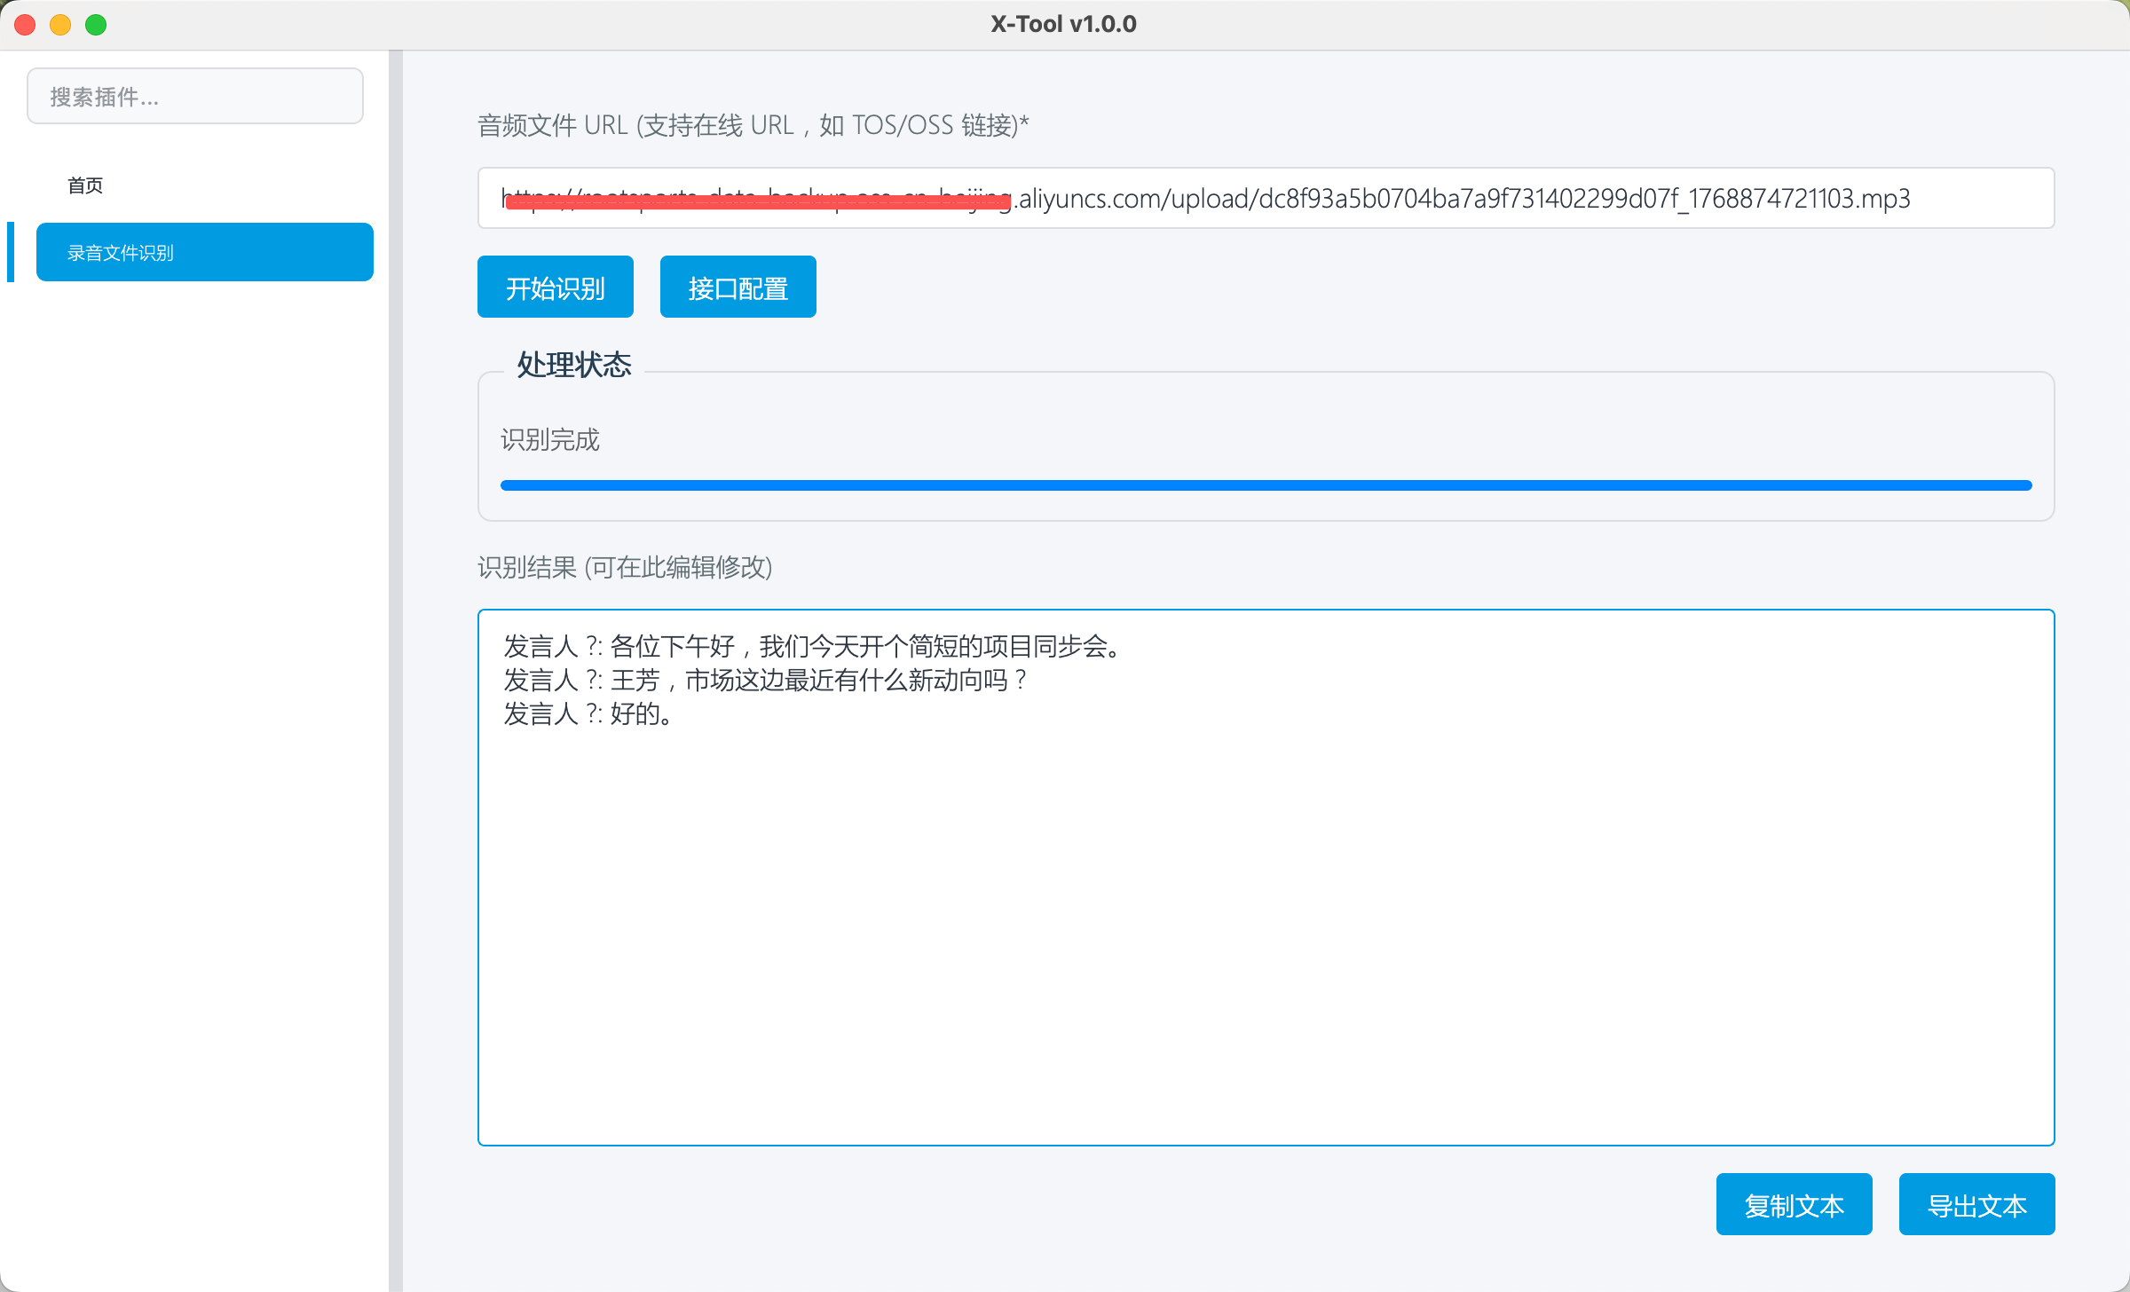Click inside the empty result text area
This screenshot has width=2130, height=1292.
pos(1266,932)
